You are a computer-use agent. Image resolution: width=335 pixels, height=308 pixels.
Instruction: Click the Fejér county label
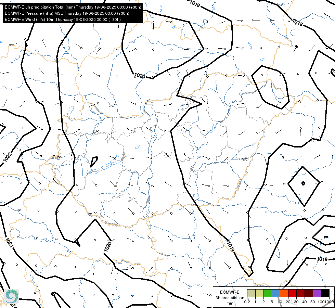coord(123,157)
